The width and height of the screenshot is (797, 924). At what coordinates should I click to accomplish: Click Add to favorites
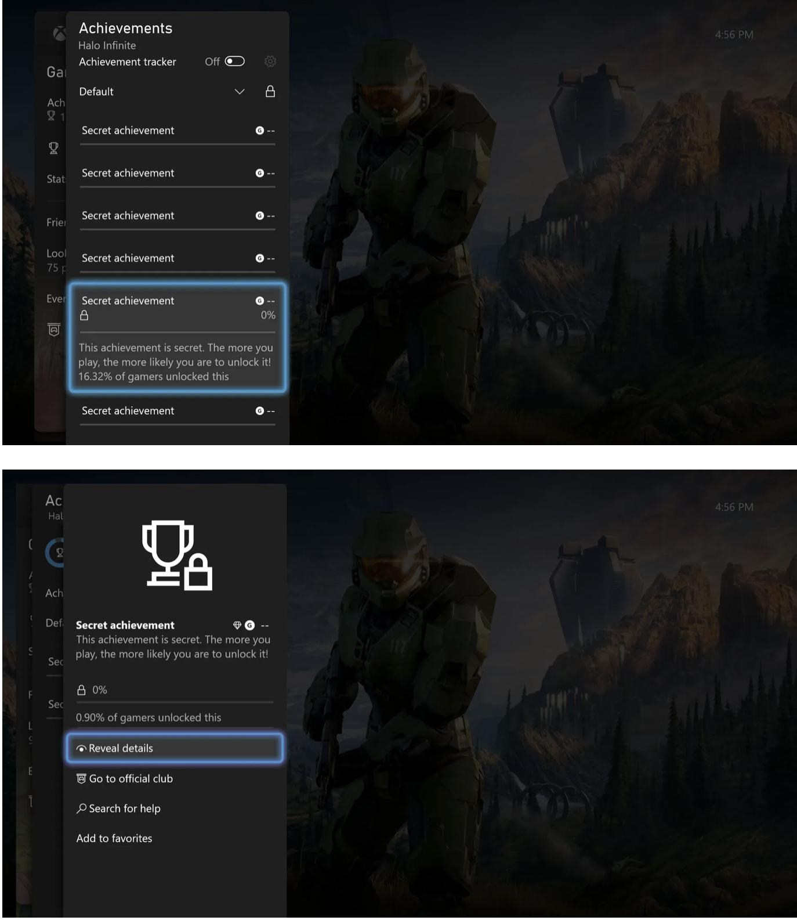pyautogui.click(x=114, y=838)
